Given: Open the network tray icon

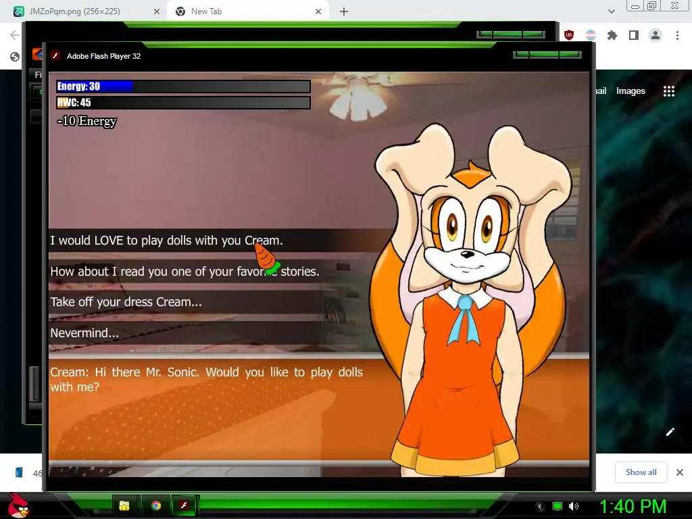Looking at the screenshot, I should tap(558, 506).
